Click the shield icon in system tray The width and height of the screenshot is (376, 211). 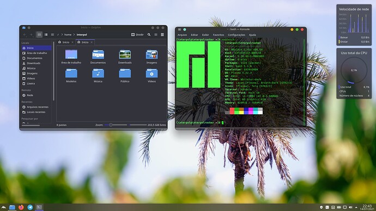click(x=322, y=207)
